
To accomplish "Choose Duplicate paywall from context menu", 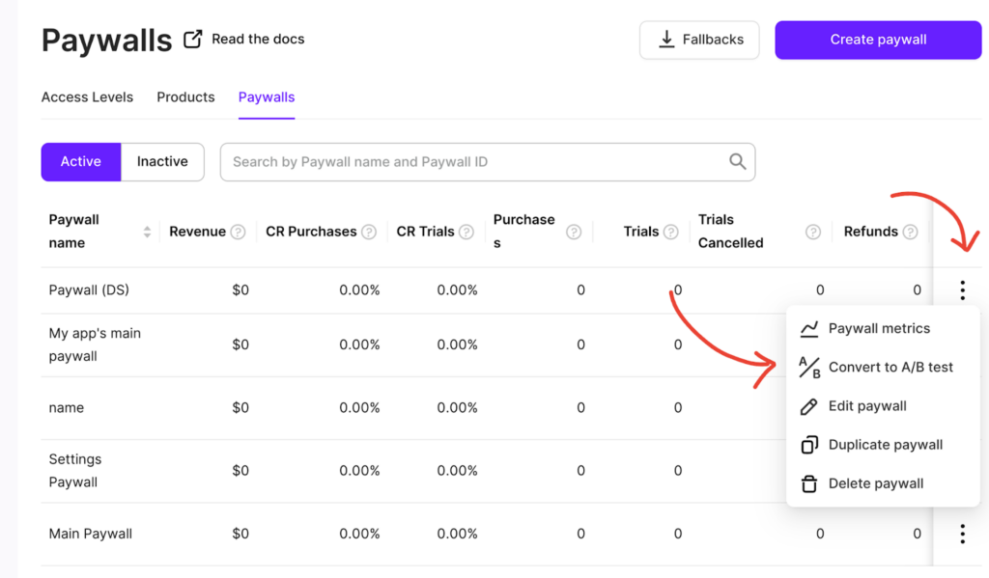I will 885,445.
